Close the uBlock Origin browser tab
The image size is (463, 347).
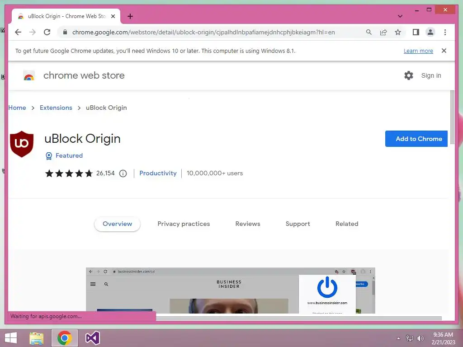click(113, 16)
